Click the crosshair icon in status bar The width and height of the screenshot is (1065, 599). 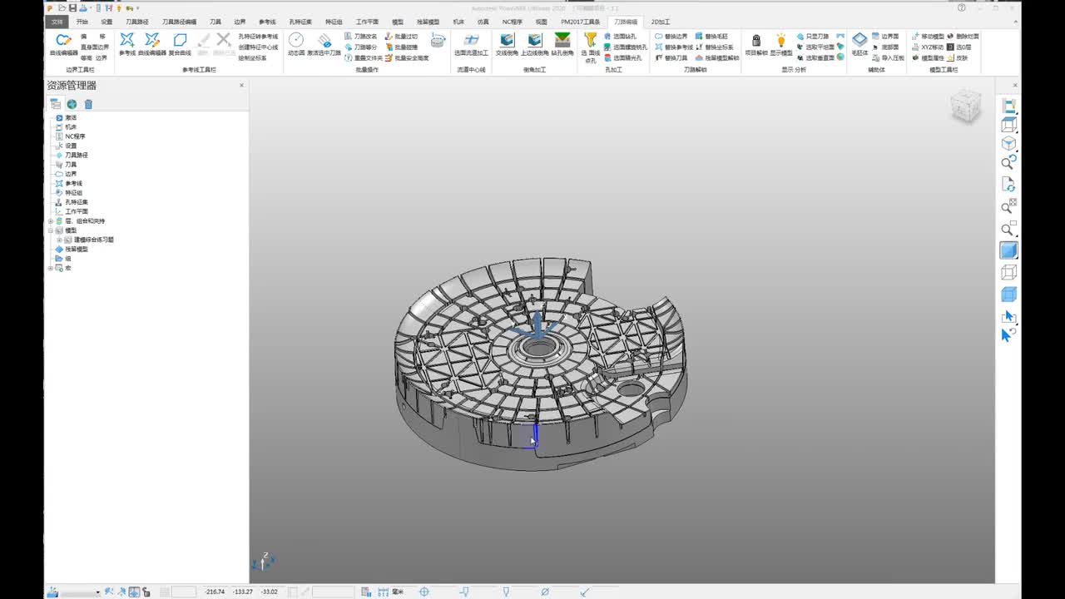pos(424,592)
